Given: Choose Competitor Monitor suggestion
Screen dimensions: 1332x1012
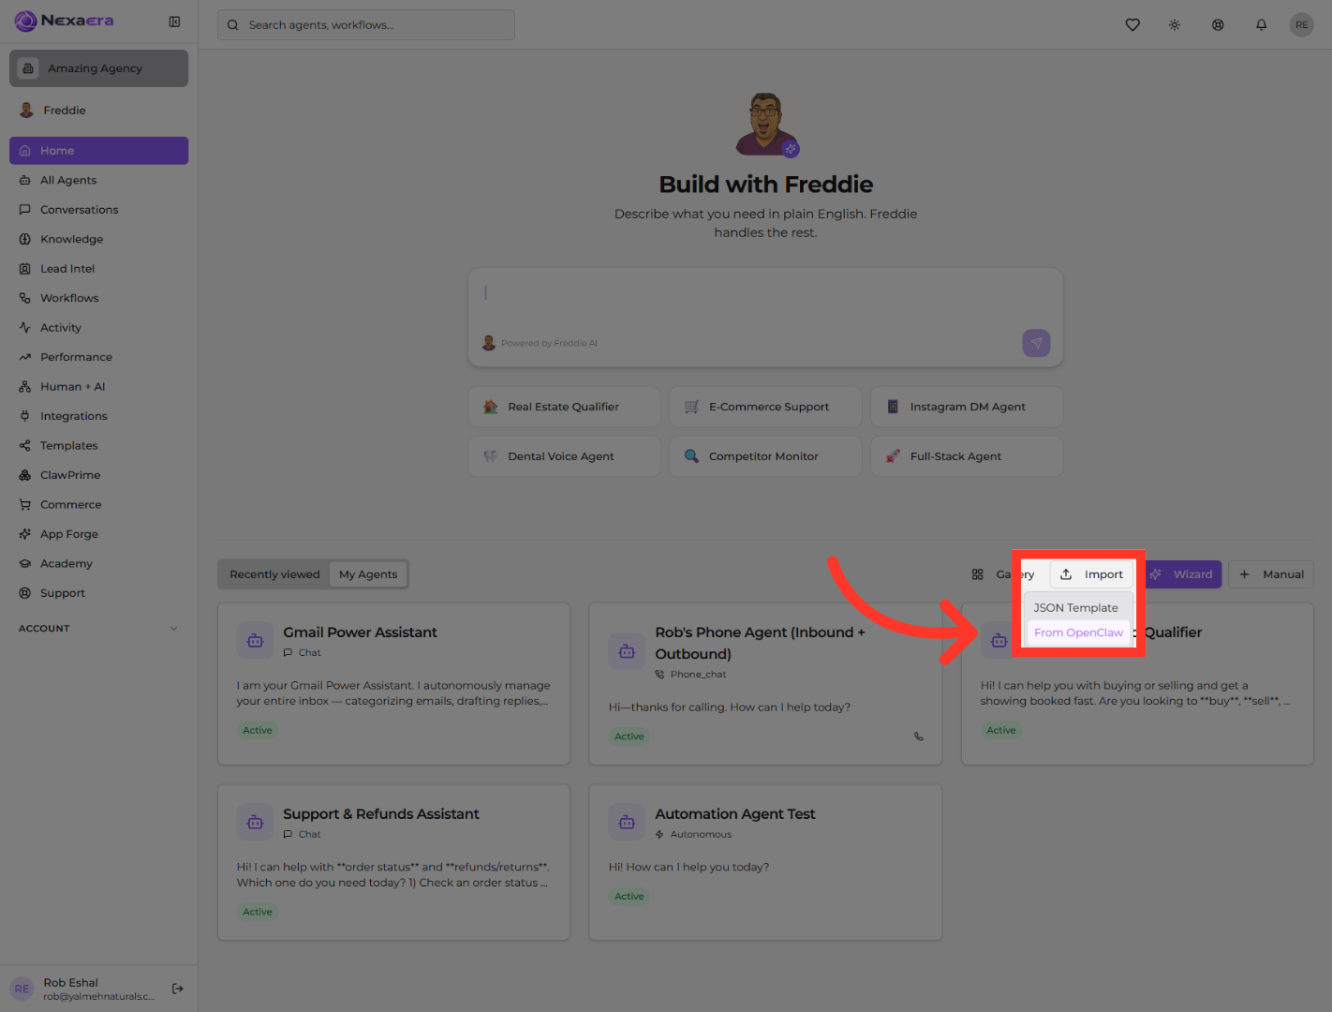Looking at the screenshot, I should pos(765,456).
